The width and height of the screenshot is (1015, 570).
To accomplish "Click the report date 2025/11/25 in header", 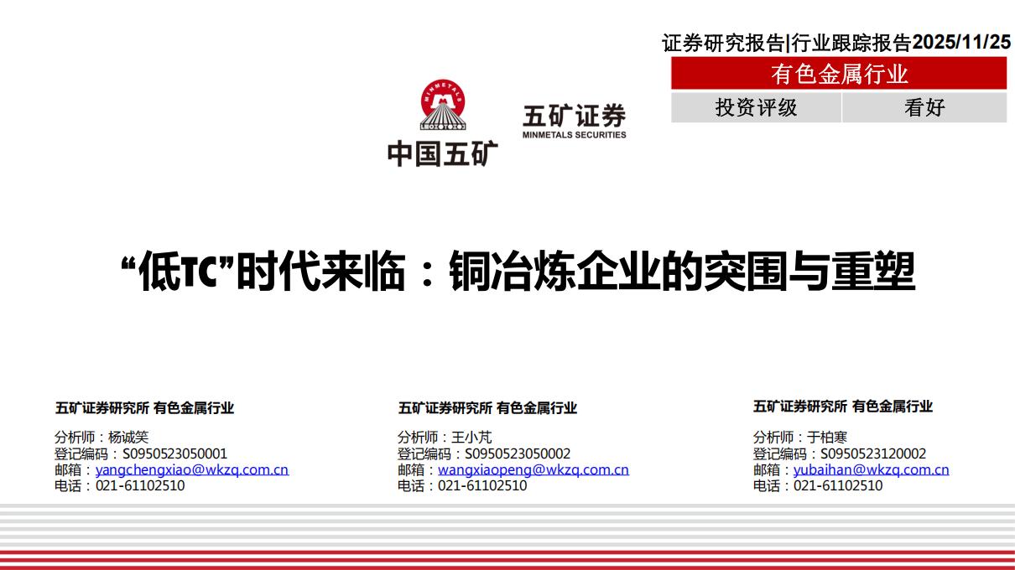I will [x=961, y=43].
